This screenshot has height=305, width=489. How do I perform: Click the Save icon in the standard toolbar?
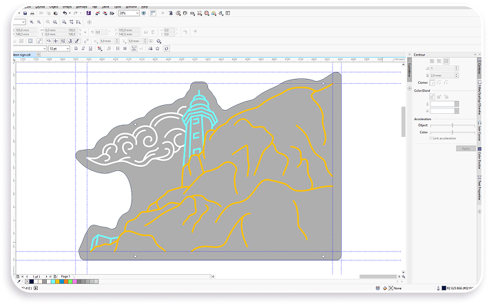[x=25, y=13]
